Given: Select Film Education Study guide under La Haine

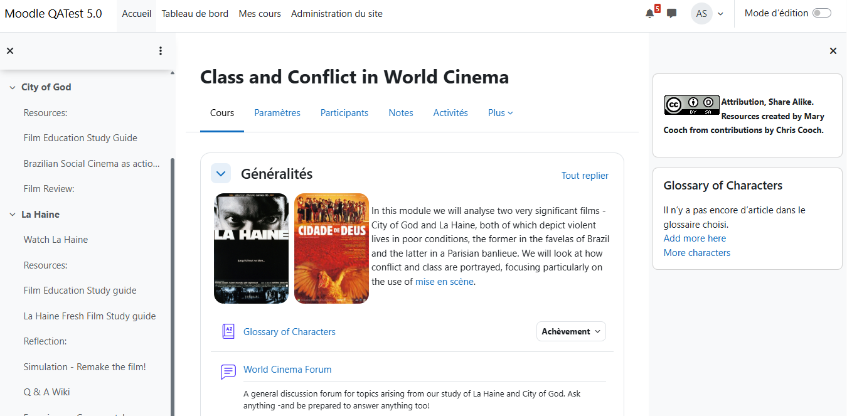Looking at the screenshot, I should (x=80, y=291).
